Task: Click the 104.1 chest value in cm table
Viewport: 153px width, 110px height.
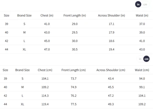Action: [x=45, y=79]
